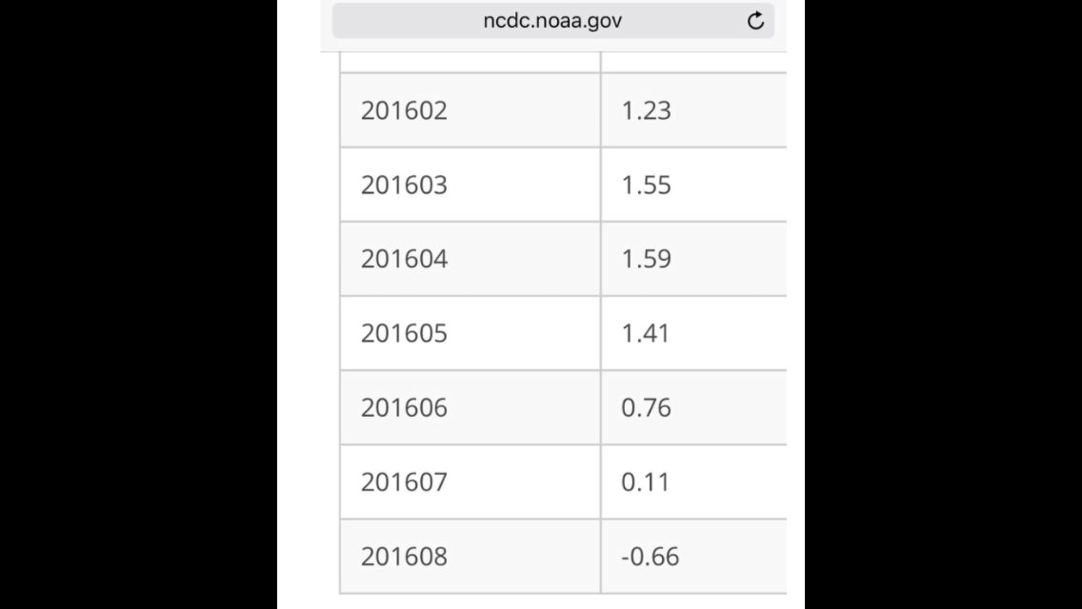
Task: Click the empty cell above 1.23
Action: click(694, 62)
